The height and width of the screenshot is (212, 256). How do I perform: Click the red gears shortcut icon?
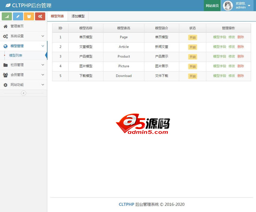click(x=40, y=16)
